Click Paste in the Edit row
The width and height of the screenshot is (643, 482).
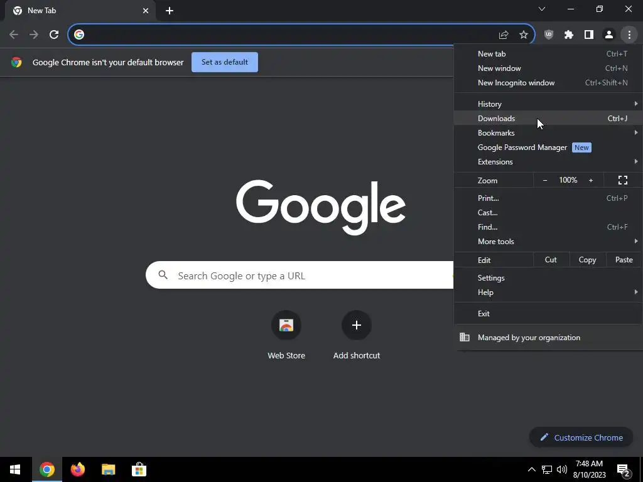pyautogui.click(x=624, y=260)
